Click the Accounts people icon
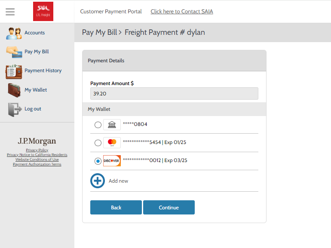 coord(14,33)
